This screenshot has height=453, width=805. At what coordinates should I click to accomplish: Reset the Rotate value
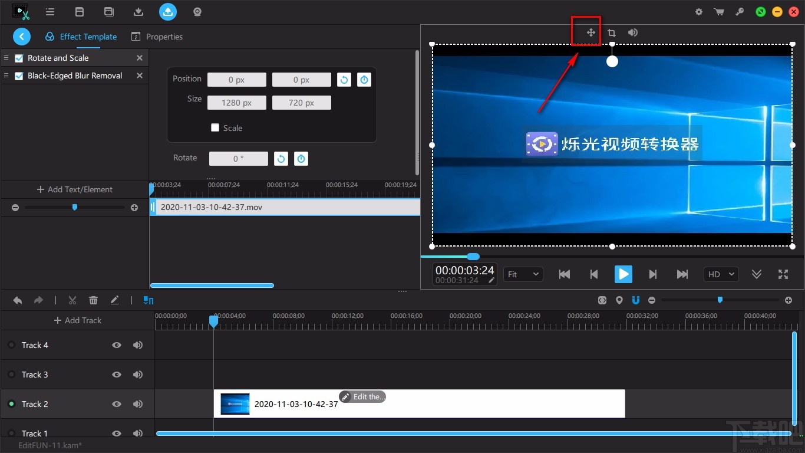coord(281,159)
